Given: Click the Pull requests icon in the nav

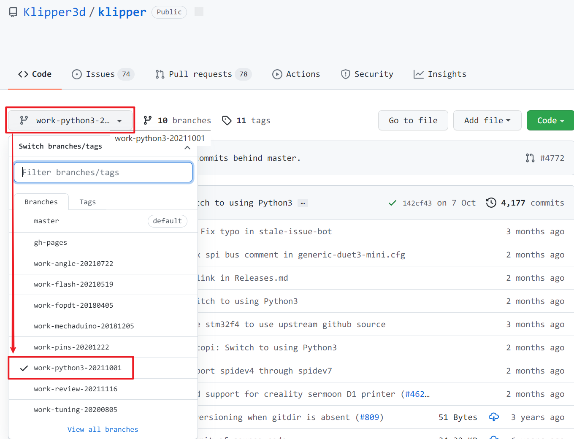Looking at the screenshot, I should [x=160, y=74].
